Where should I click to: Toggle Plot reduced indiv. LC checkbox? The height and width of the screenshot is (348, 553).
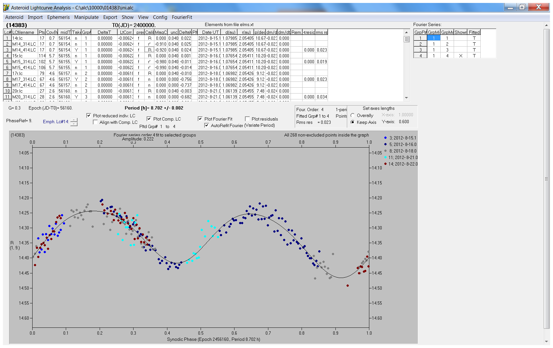[x=89, y=116]
